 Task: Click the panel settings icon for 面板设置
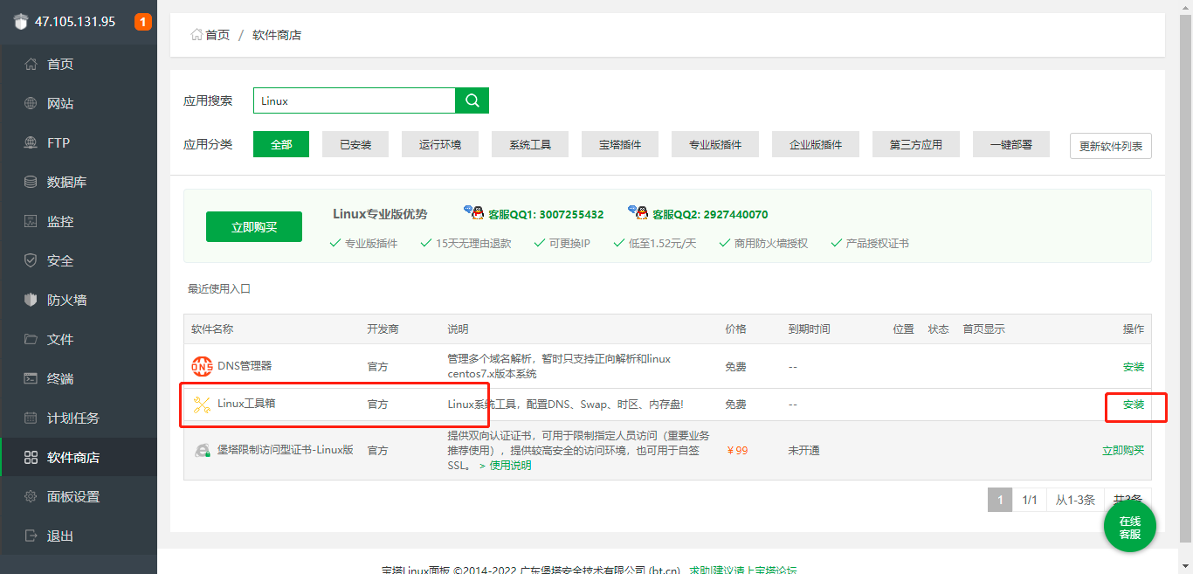(31, 496)
